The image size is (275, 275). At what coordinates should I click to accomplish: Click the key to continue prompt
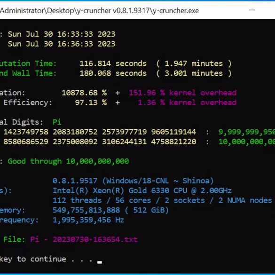pyautogui.click(x=46, y=259)
